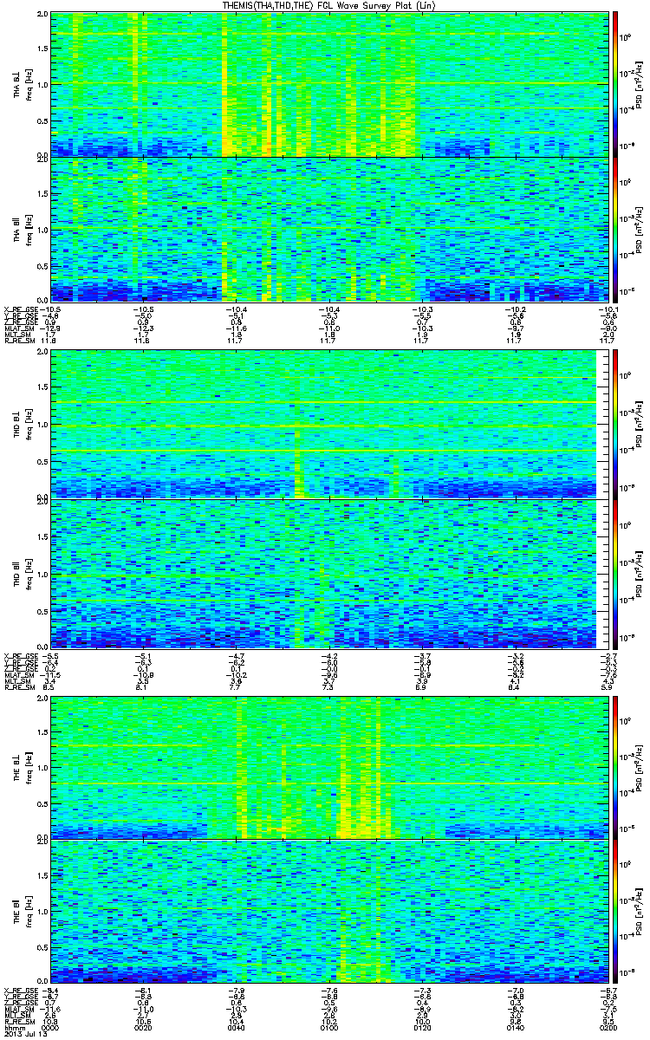
Task: Click the 'hhmm' time axis label
Action: [13, 1029]
